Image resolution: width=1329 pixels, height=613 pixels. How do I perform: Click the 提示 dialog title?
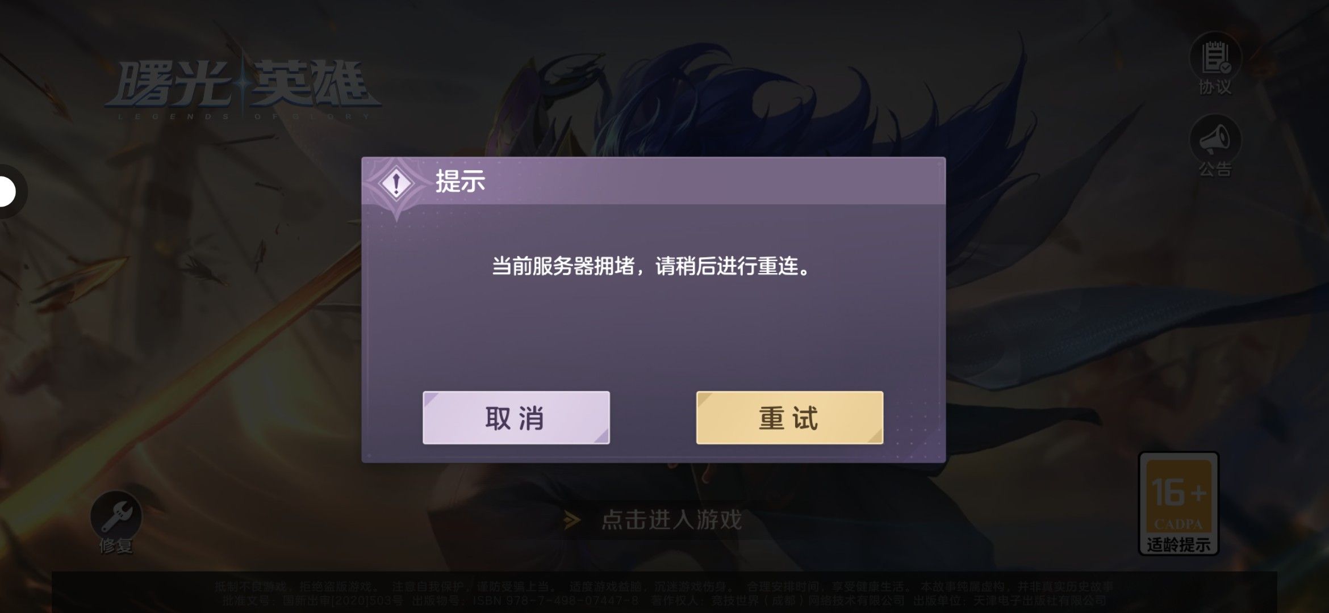[460, 182]
